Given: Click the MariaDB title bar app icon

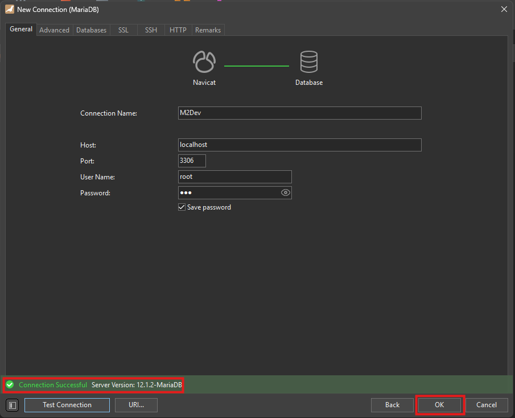Looking at the screenshot, I should 9,9.
